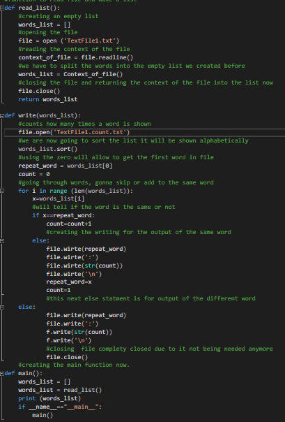Click the line words_list = read_list()
The height and width of the screenshot is (422, 285).
point(60,390)
